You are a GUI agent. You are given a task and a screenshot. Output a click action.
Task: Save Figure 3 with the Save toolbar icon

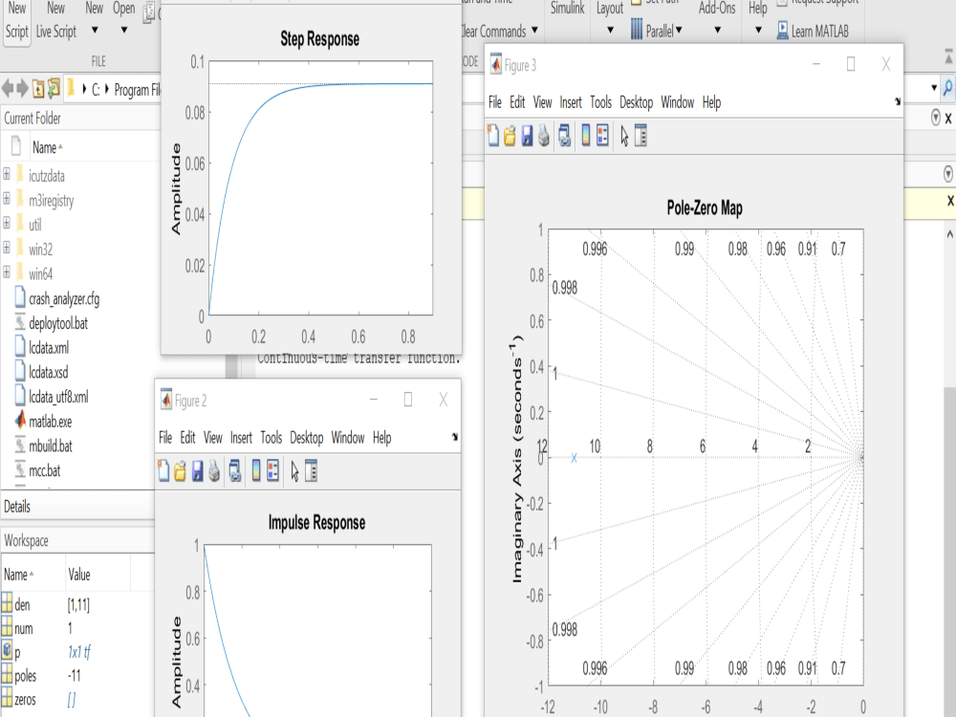click(x=528, y=137)
